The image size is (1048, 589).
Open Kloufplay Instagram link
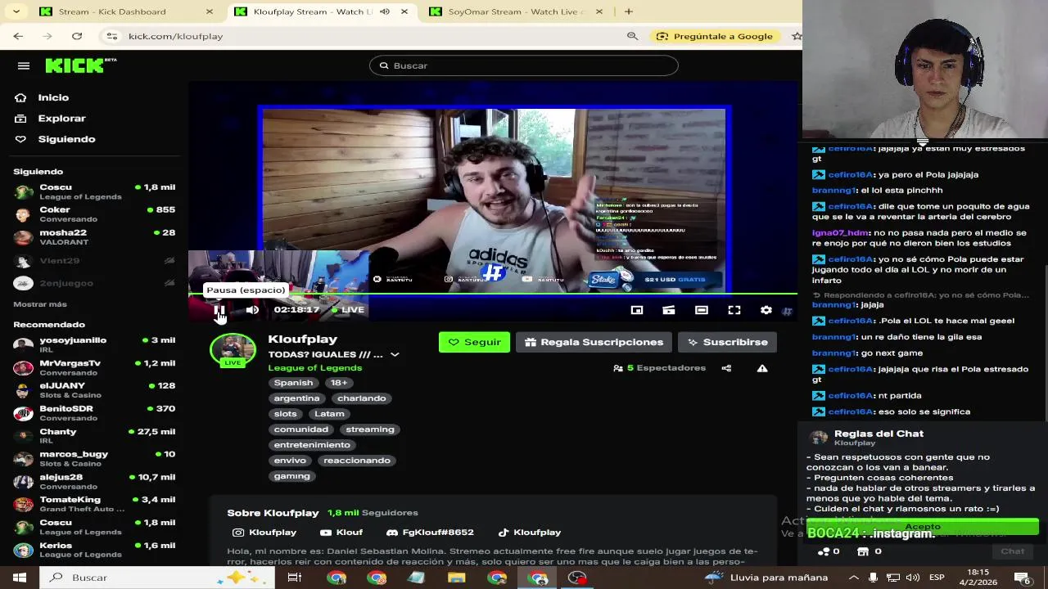pos(264,533)
